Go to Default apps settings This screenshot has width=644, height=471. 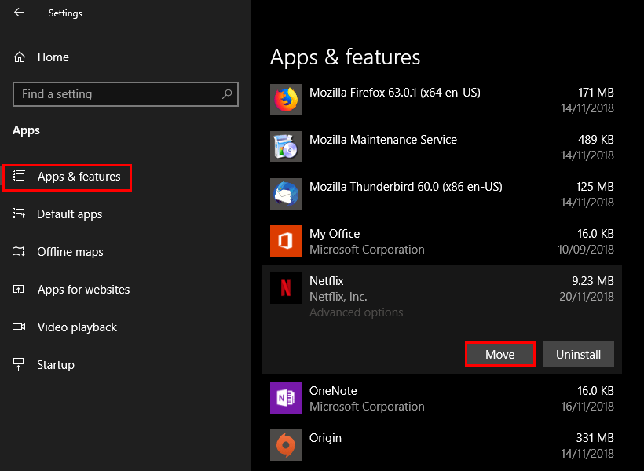(x=69, y=214)
